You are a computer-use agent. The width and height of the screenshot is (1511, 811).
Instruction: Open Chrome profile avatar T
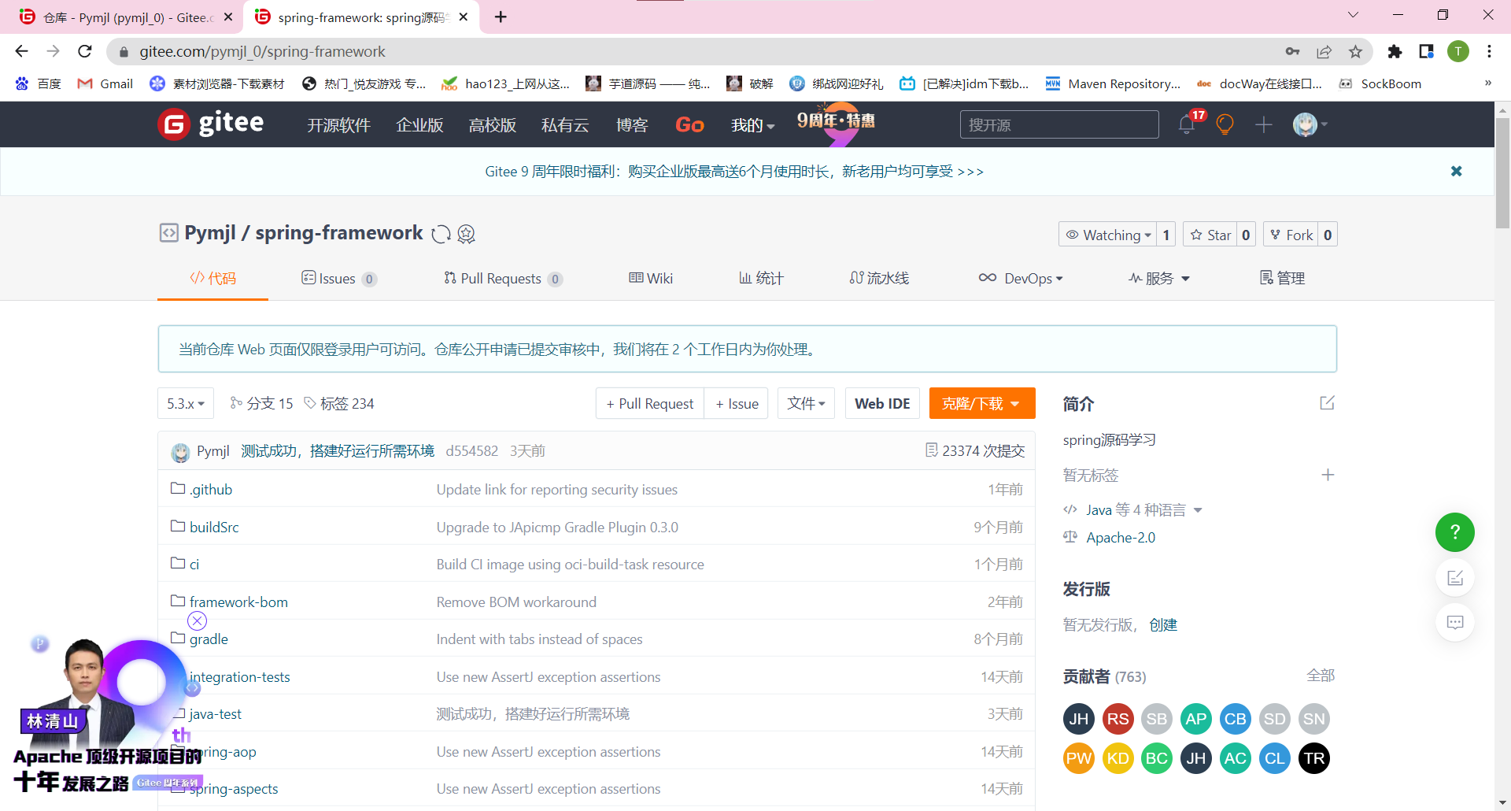(x=1457, y=51)
